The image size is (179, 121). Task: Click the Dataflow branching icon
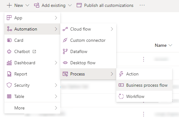[65, 51]
